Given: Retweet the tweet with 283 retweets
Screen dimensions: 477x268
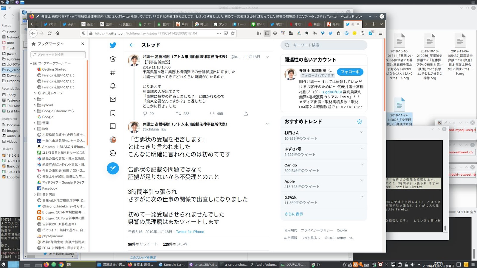Looking at the screenshot, I should [x=178, y=113].
